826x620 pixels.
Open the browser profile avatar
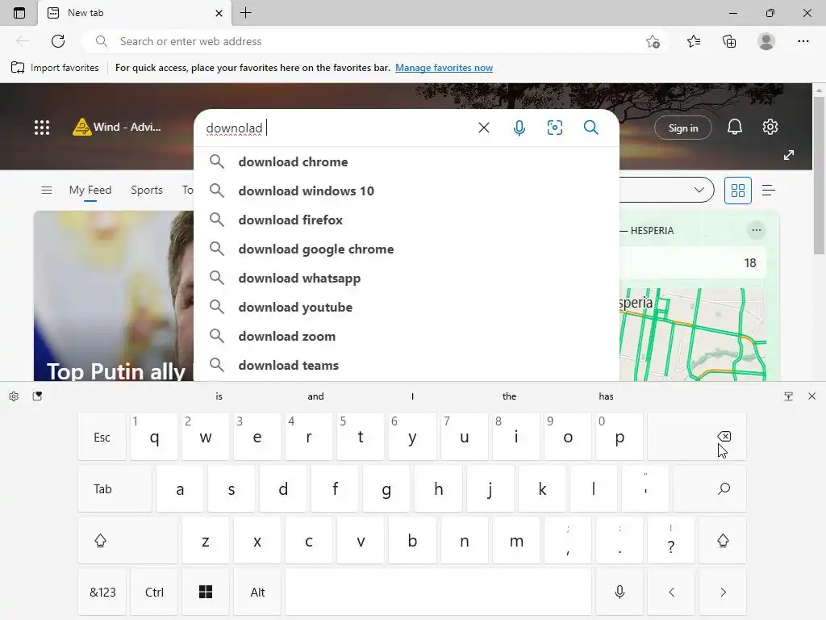pos(766,41)
